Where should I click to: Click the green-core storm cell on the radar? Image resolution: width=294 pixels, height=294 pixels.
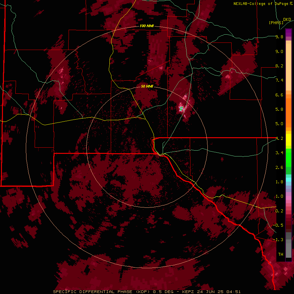coord(181,108)
